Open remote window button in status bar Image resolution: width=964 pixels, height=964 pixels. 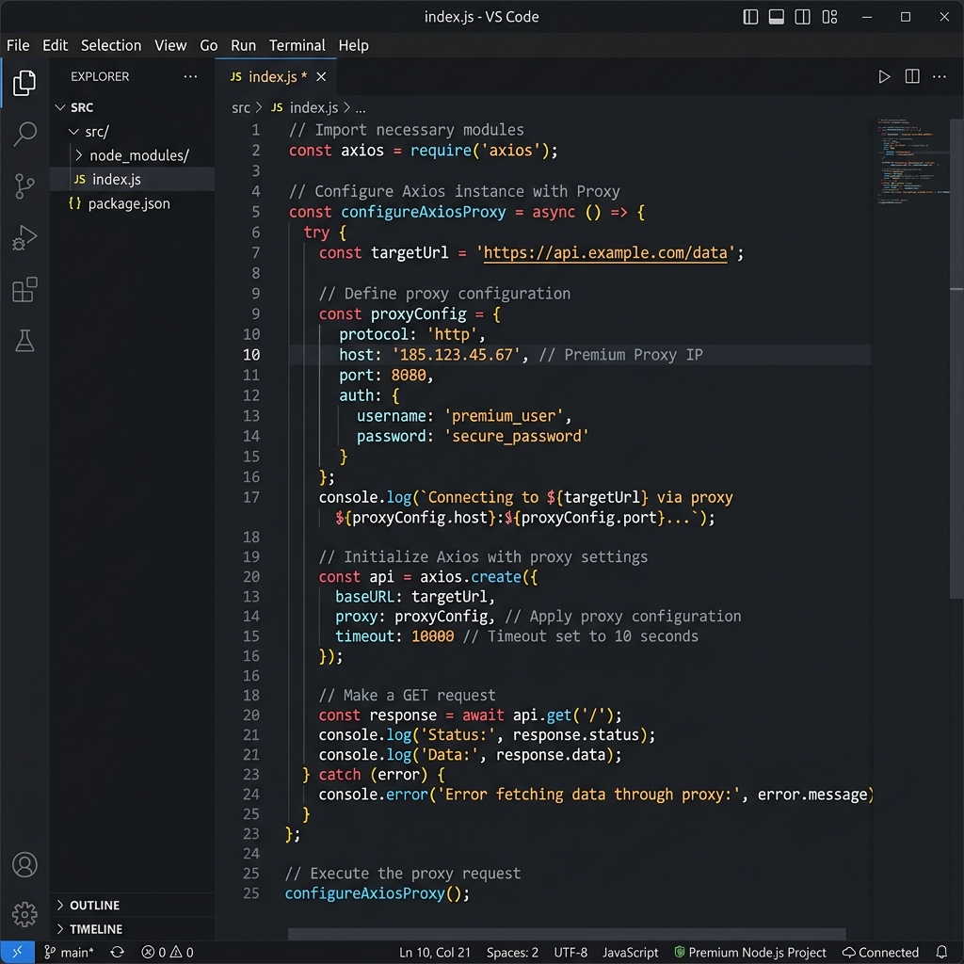click(x=17, y=953)
